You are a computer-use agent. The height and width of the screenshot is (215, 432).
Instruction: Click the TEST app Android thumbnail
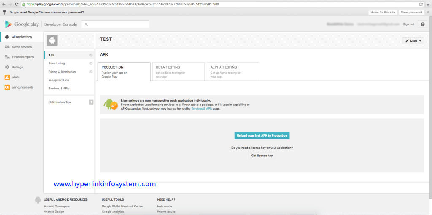52,40
